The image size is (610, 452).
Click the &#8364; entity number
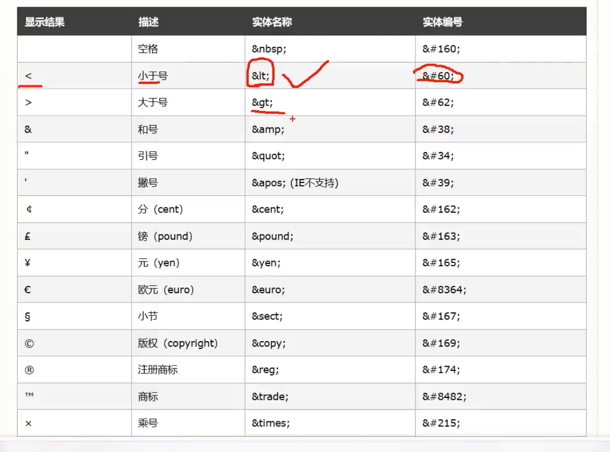(x=444, y=290)
